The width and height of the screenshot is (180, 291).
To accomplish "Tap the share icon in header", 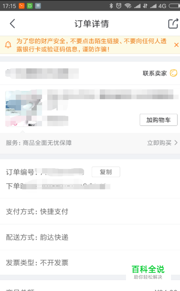I will (x=173, y=23).
